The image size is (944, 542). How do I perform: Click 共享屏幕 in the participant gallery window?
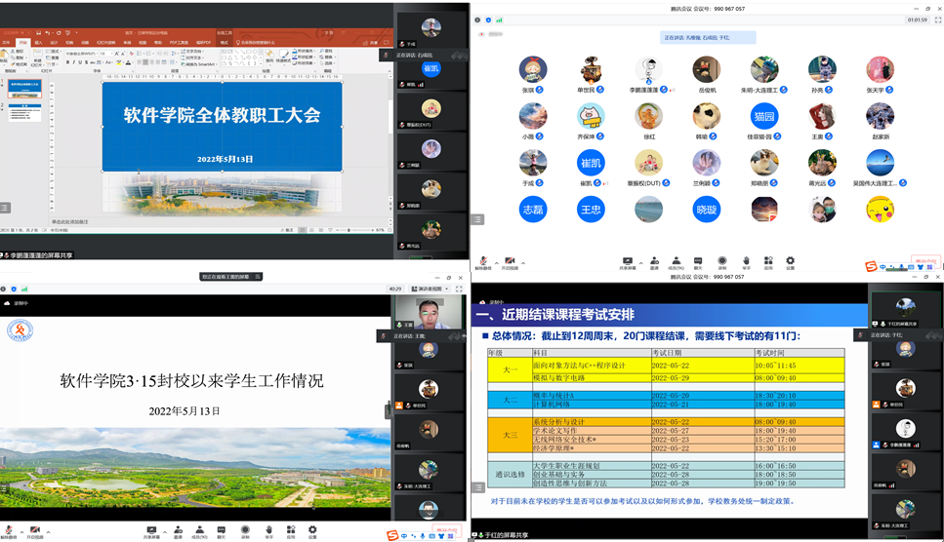[628, 262]
